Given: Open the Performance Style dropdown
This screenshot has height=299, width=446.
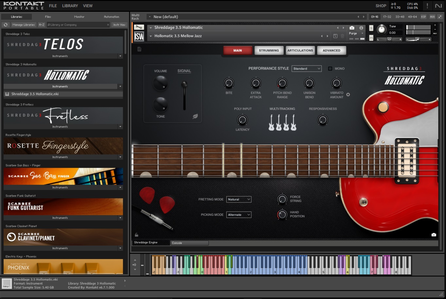Looking at the screenshot, I should click(x=306, y=68).
